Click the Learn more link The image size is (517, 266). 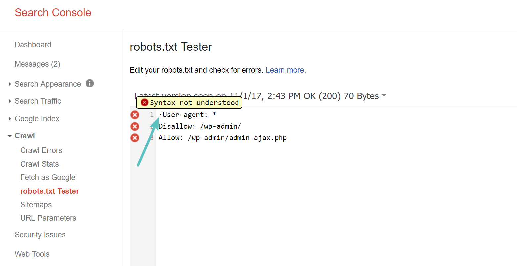click(x=285, y=70)
